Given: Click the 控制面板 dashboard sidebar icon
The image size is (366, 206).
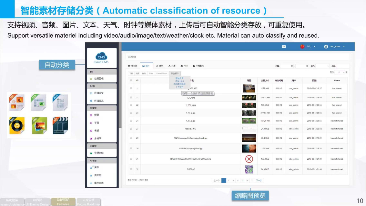Looking at the screenshot, I should click(x=91, y=79).
